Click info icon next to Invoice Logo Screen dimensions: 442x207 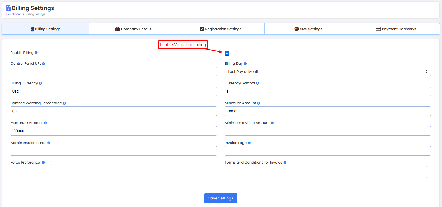click(x=249, y=143)
